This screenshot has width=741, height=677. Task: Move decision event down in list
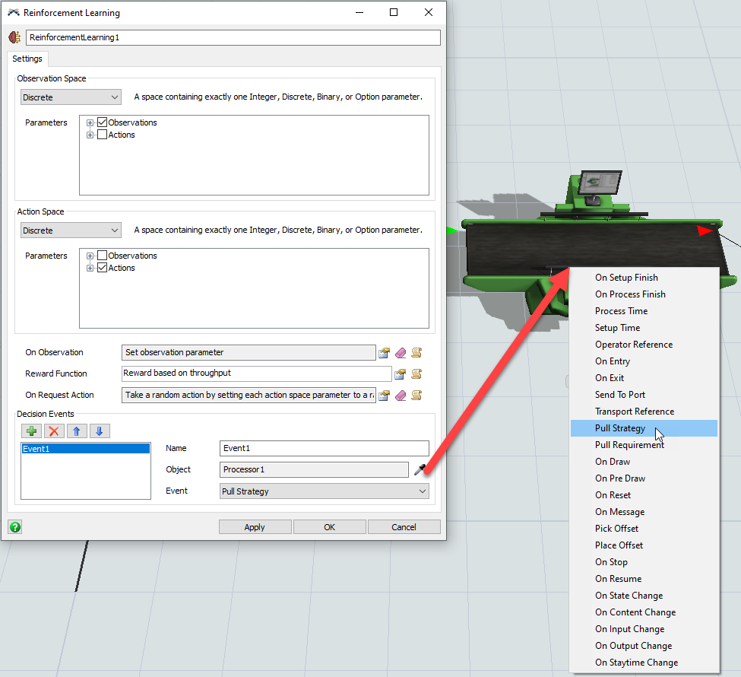pyautogui.click(x=100, y=431)
